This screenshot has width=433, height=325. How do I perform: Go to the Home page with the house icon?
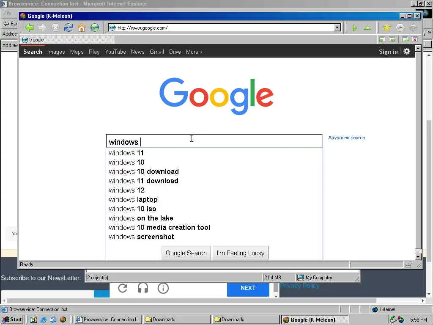[x=82, y=28]
